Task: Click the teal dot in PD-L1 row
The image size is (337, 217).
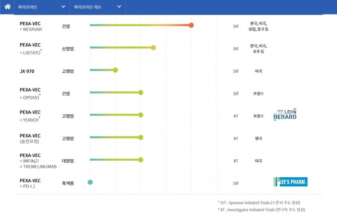Action: [x=90, y=182]
